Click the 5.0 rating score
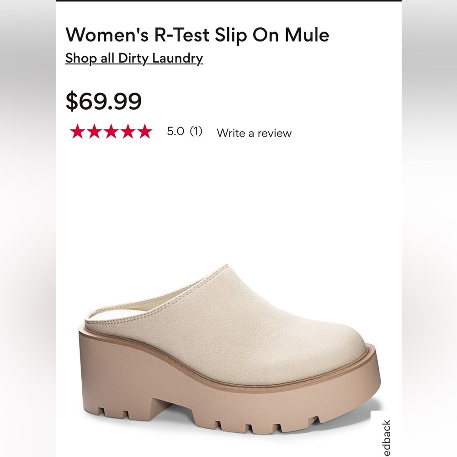The image size is (457, 457). (174, 133)
